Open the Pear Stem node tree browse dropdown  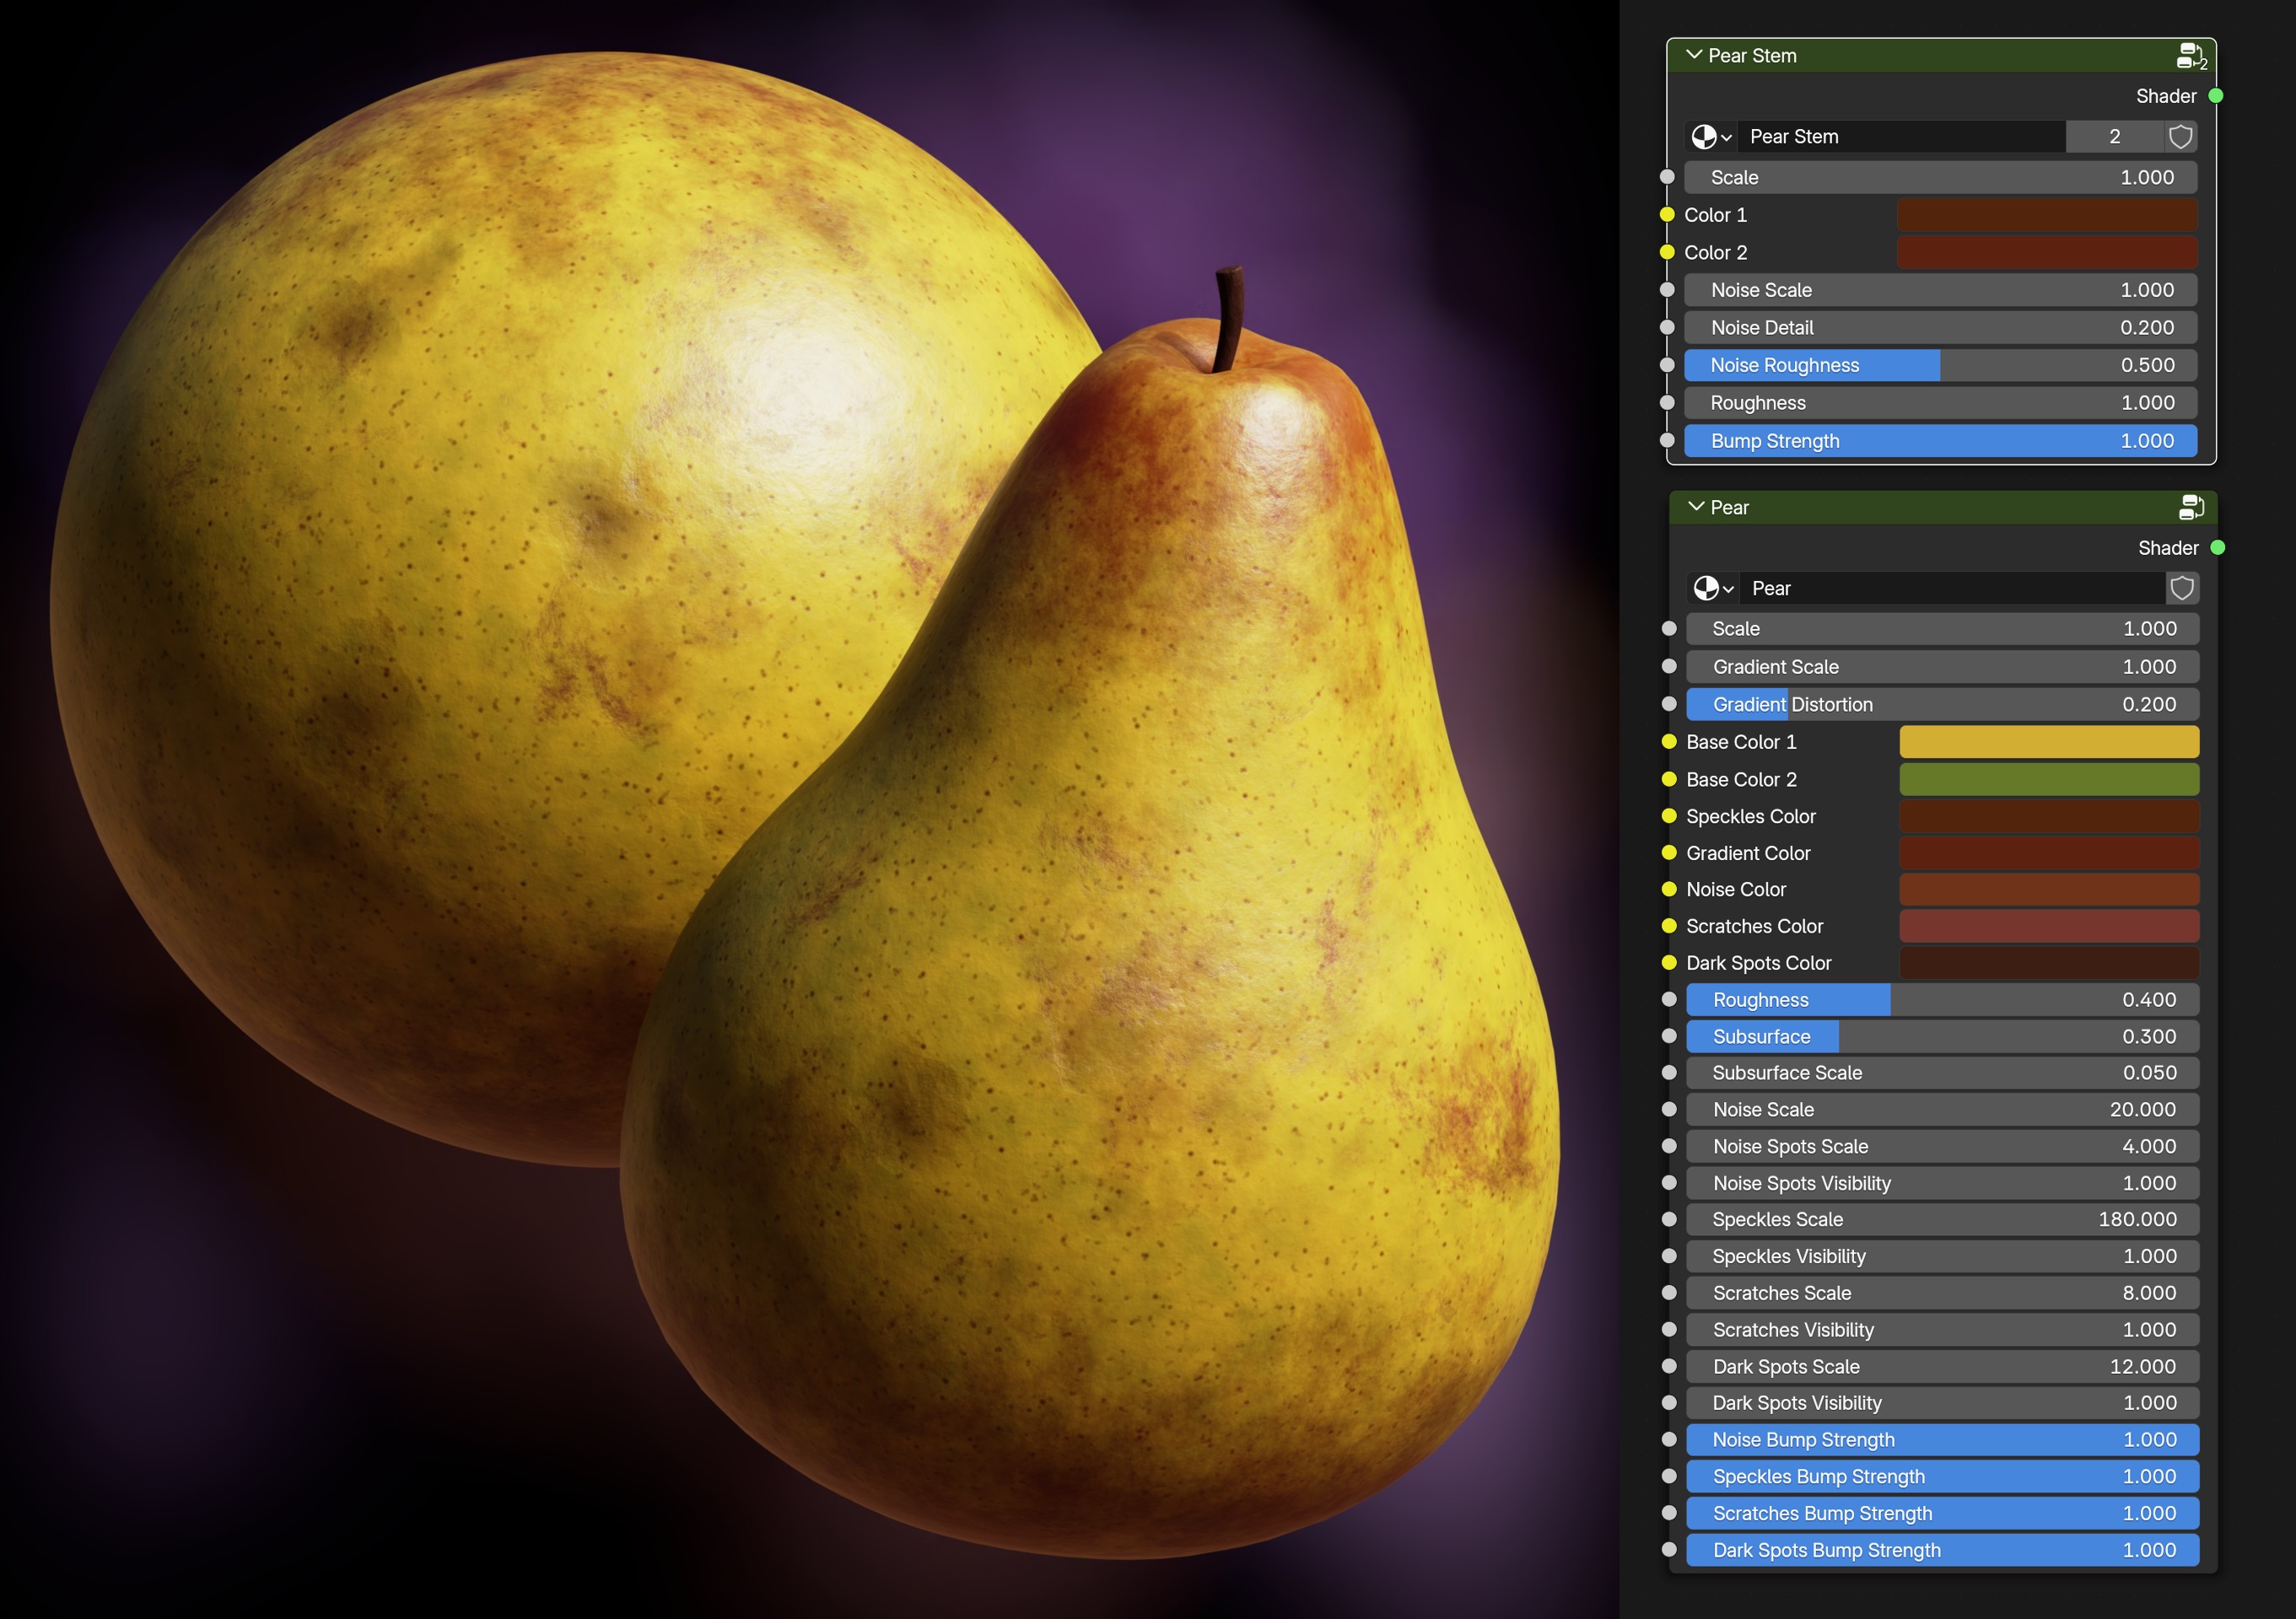(x=1711, y=137)
